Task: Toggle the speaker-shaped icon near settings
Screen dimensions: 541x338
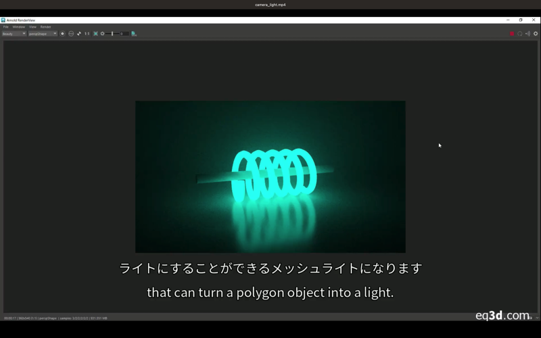Action: (x=527, y=34)
